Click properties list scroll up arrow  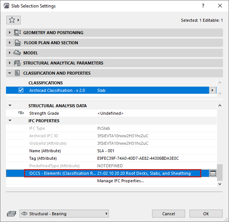[x=220, y=105]
